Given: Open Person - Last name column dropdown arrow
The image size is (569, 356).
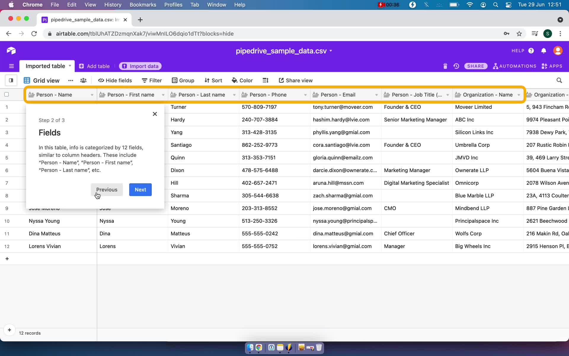Looking at the screenshot, I should 234,95.
